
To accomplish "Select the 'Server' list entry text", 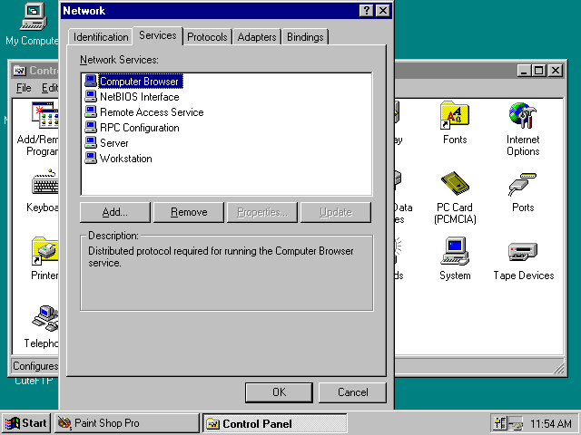I will click(113, 143).
